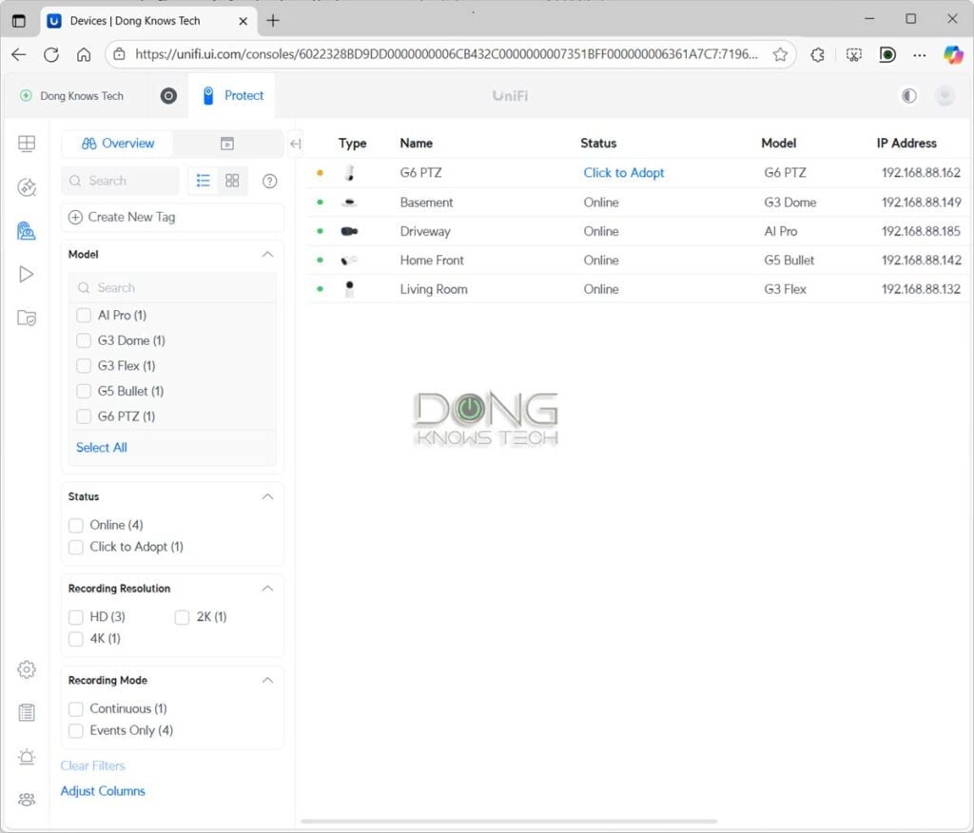Open the settings gear in left sidebar
This screenshot has height=833, width=974.
click(x=27, y=669)
